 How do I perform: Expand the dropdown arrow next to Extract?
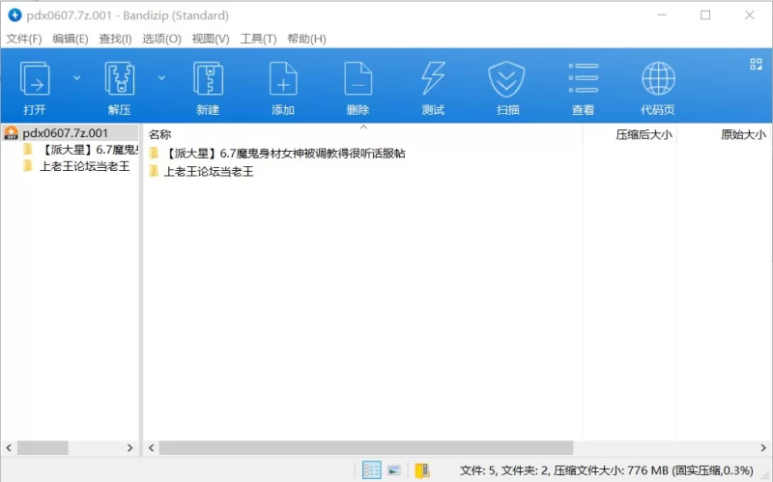coord(161,78)
